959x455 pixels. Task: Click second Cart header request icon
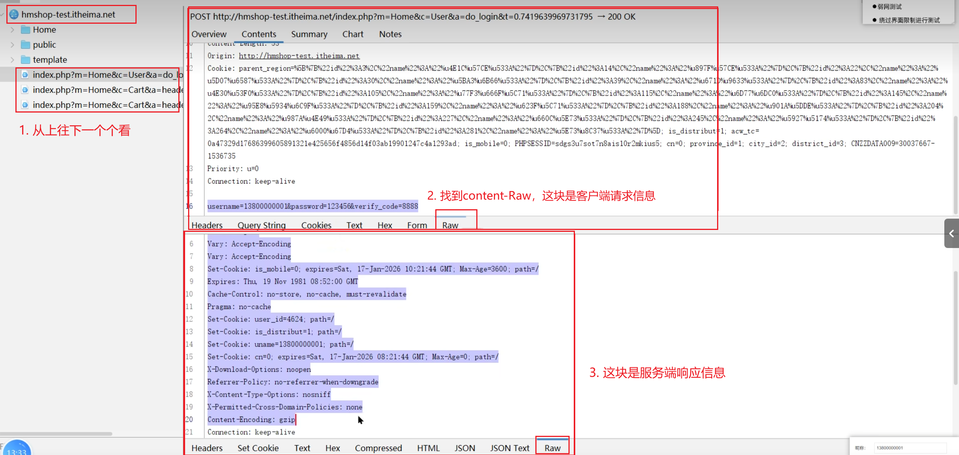[25, 90]
